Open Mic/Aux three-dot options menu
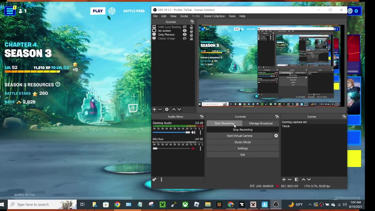 (x=200, y=149)
